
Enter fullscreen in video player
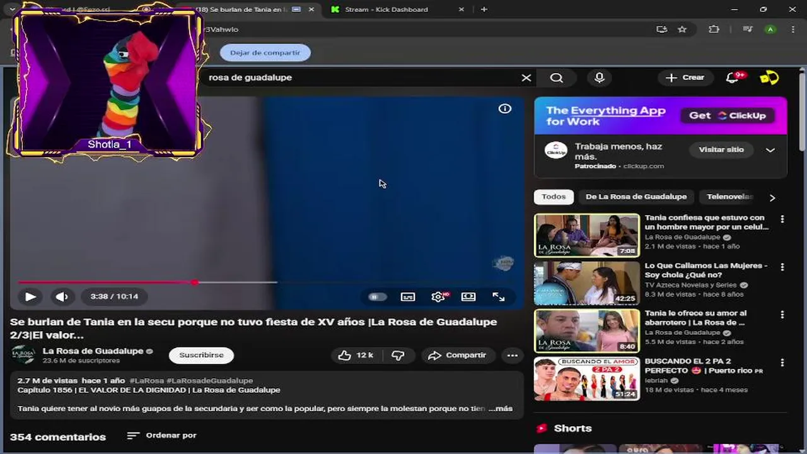pos(499,297)
